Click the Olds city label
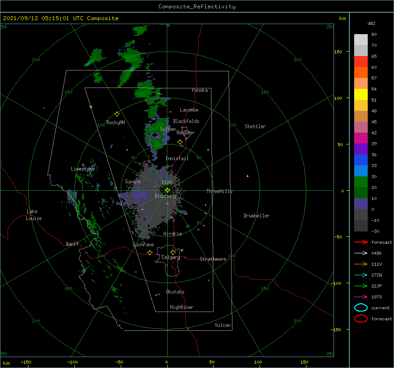Viewport: 394px width, 368px height. [x=167, y=182]
